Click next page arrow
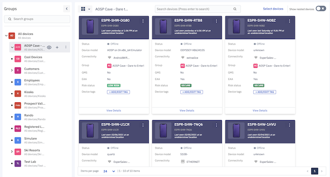The image size is (330, 177). coord(322,171)
